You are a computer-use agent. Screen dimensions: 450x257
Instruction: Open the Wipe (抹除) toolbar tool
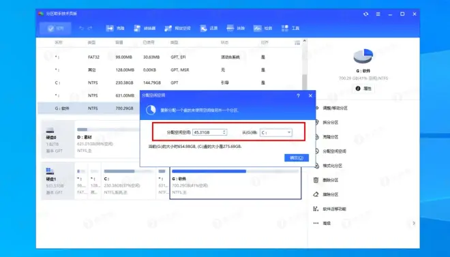(x=235, y=28)
